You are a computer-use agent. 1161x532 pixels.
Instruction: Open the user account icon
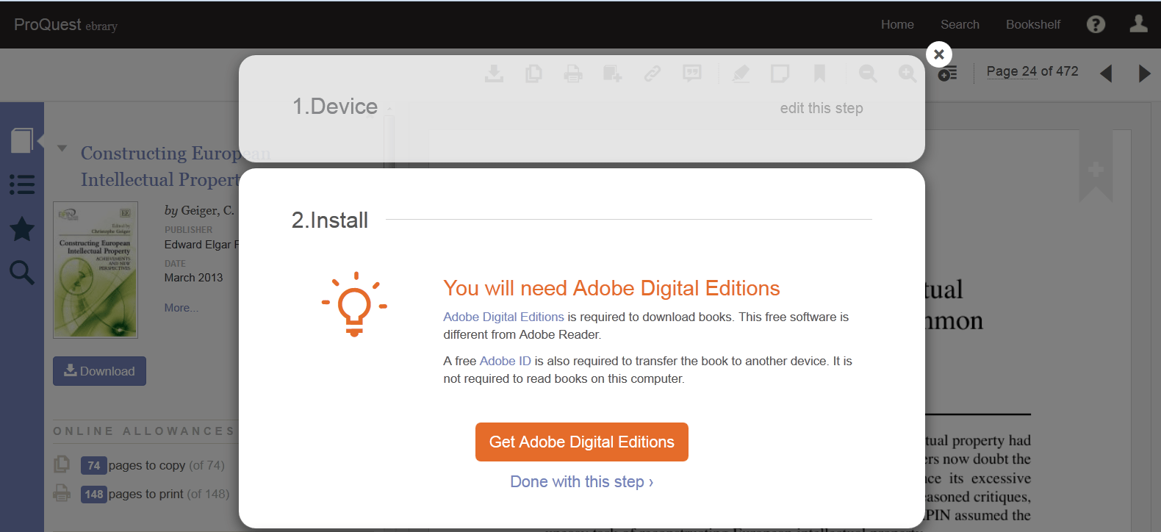(x=1138, y=24)
